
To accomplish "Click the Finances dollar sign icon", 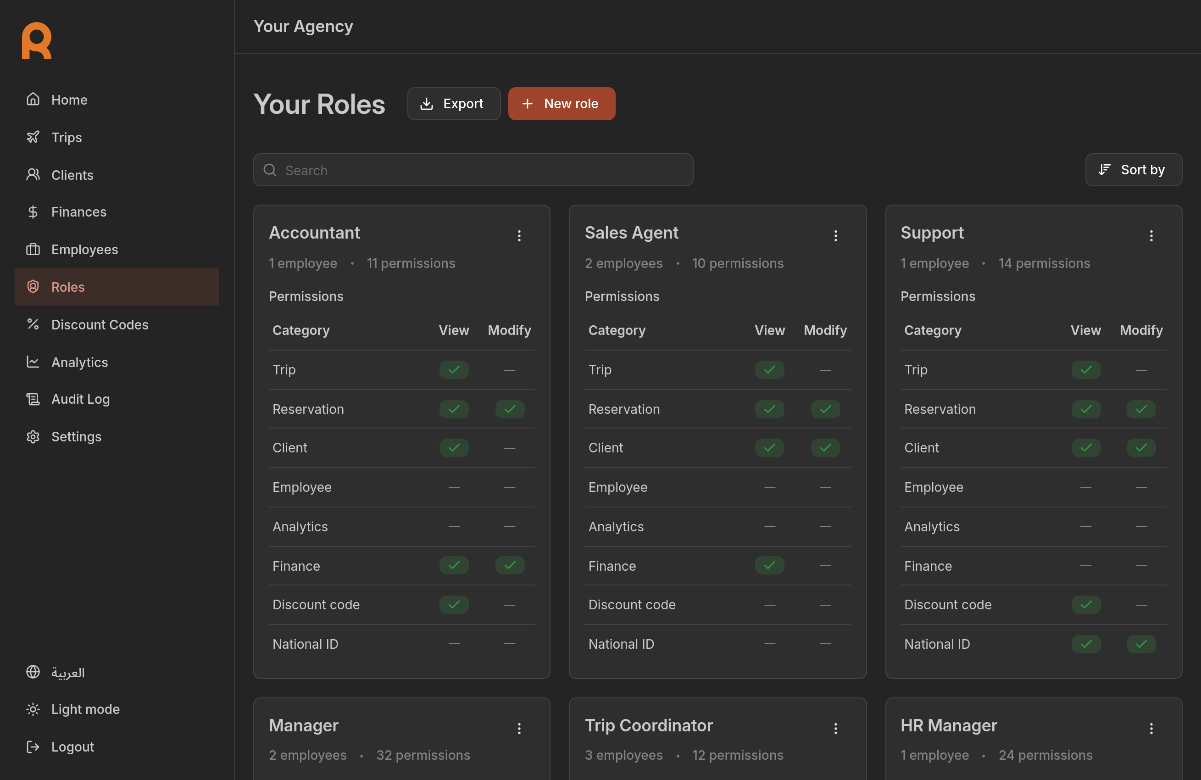I will (x=33, y=212).
